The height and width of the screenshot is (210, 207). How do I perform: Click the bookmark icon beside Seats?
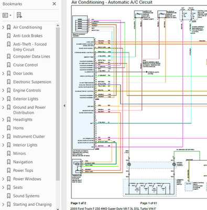tap(8, 187)
